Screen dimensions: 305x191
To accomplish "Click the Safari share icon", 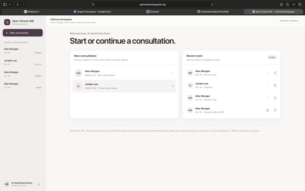I will tap(288, 4).
